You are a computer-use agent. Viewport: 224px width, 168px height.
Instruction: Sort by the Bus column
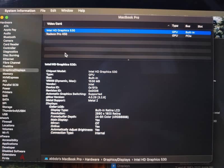point(188,26)
